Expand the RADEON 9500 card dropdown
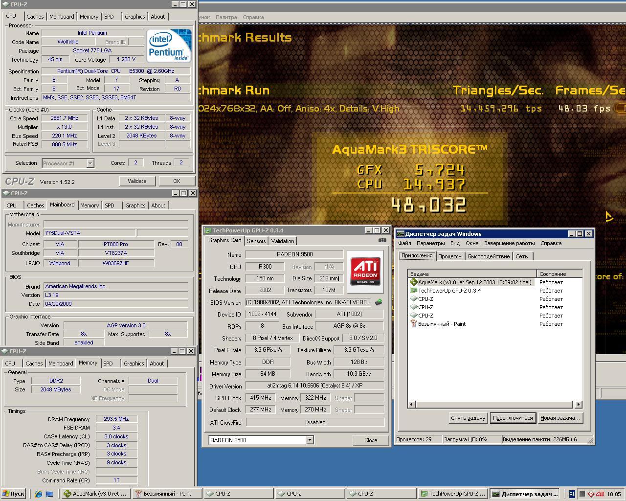 pos(310,440)
